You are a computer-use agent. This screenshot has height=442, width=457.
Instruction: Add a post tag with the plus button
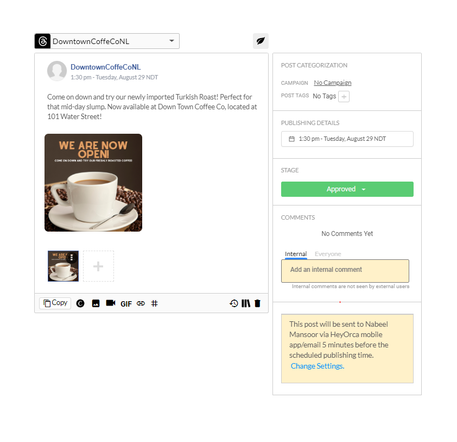344,97
